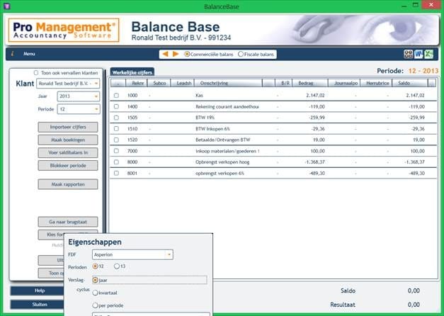Click 'Rekening courant aandeelhou' description

[227, 106]
